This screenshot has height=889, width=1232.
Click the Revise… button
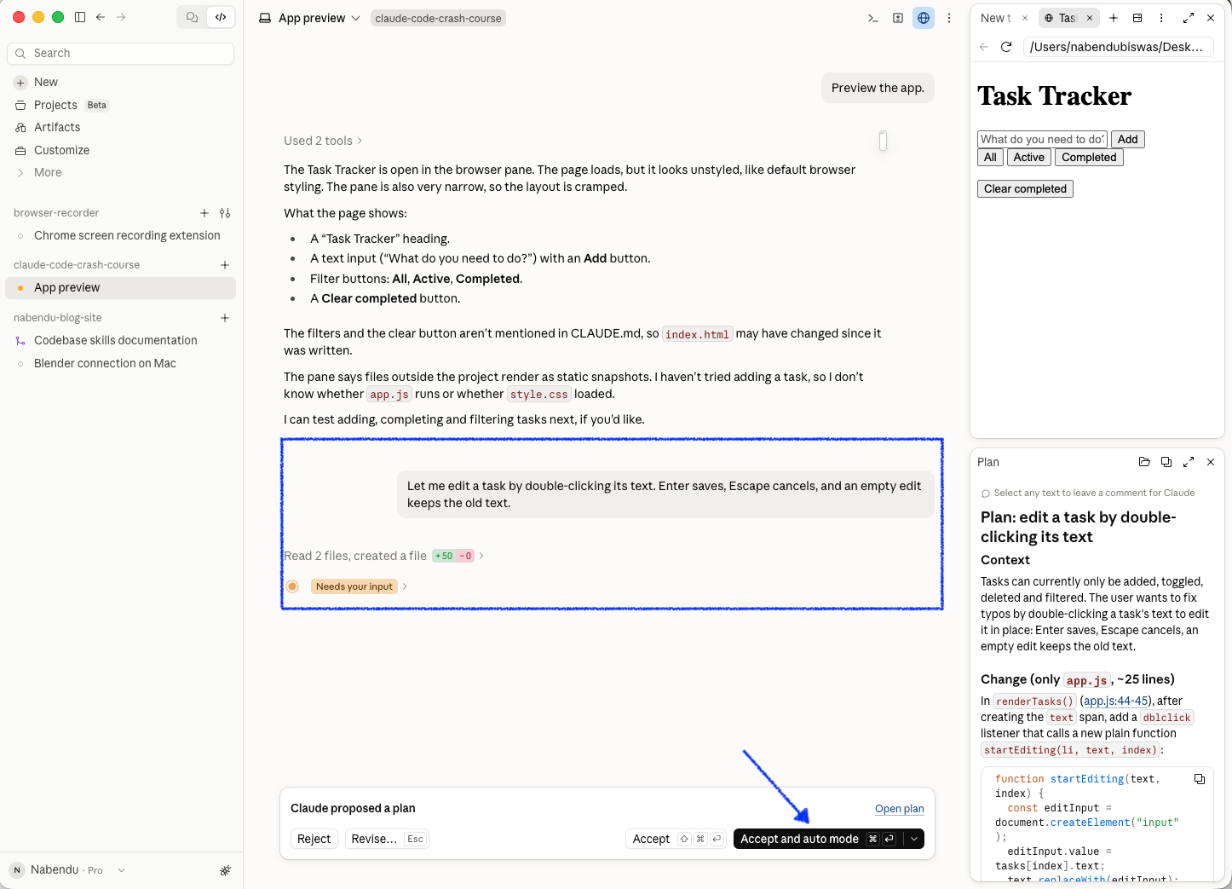click(386, 839)
